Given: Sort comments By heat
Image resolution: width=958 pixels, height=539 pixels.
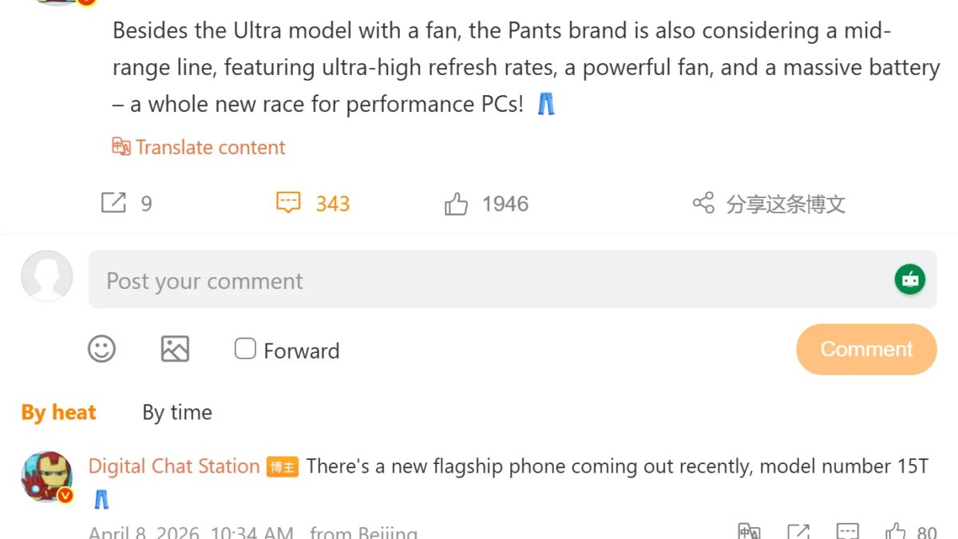Looking at the screenshot, I should click(x=58, y=412).
